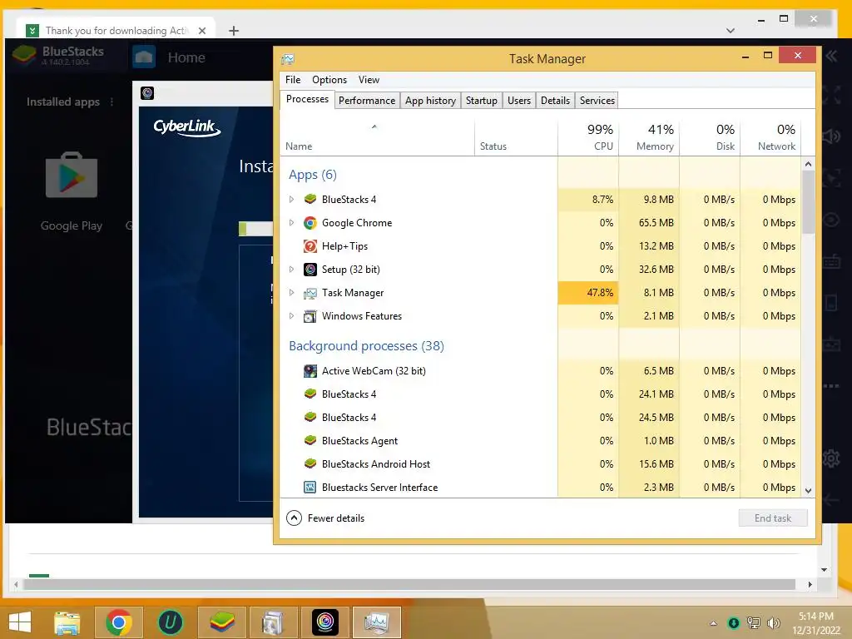Expand the Task Manager process entry

(292, 293)
